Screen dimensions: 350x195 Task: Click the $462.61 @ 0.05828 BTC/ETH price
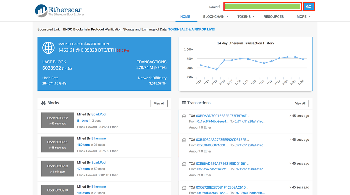pos(87,50)
